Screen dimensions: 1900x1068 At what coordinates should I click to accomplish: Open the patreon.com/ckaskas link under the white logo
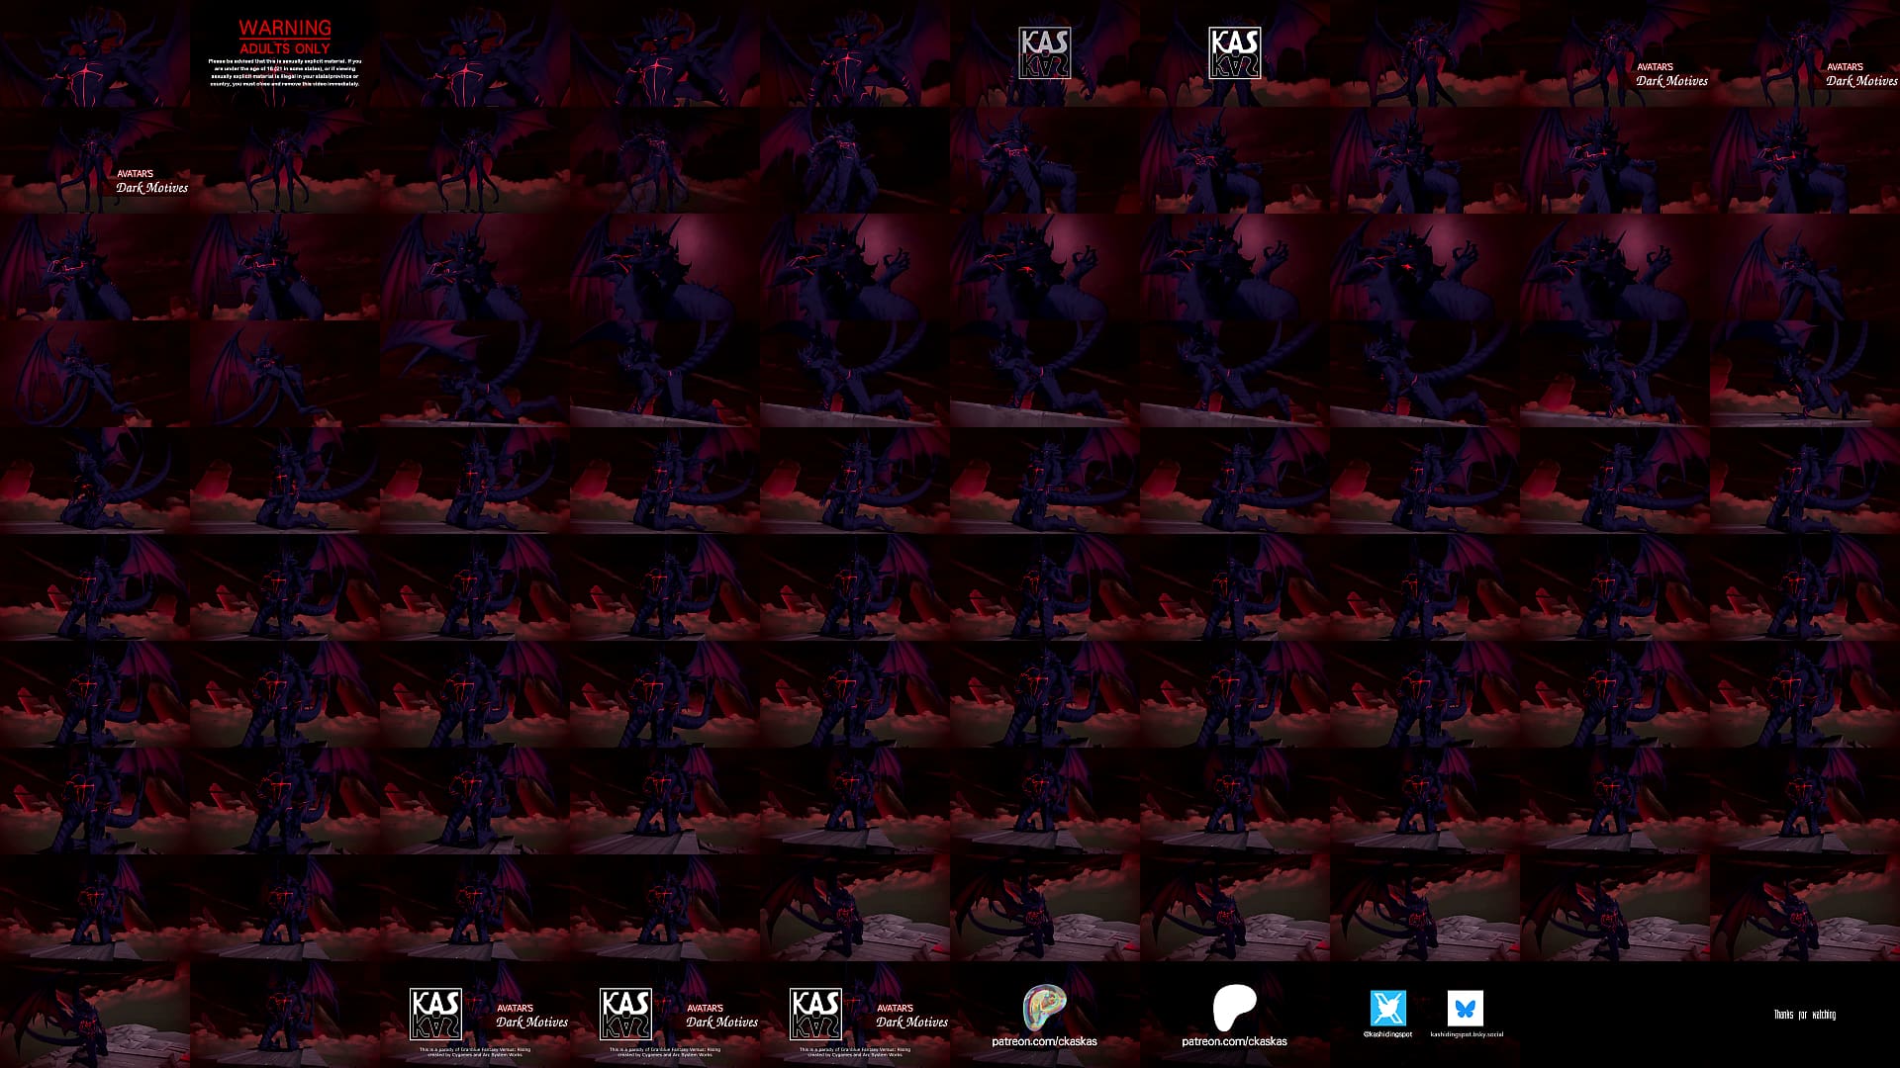[1234, 1041]
